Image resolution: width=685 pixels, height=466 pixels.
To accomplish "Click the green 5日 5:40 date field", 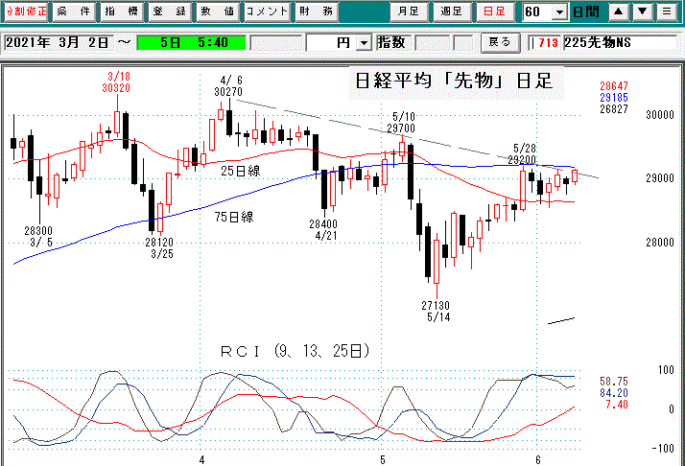I will point(191,43).
